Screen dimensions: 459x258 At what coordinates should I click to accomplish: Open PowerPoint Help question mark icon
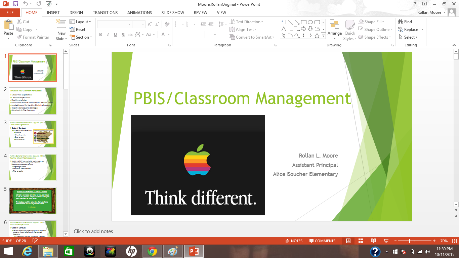point(415,4)
